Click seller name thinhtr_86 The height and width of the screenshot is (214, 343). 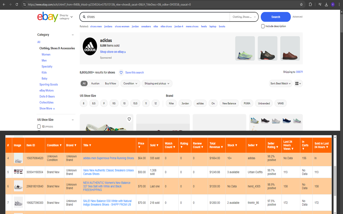tap(254, 203)
